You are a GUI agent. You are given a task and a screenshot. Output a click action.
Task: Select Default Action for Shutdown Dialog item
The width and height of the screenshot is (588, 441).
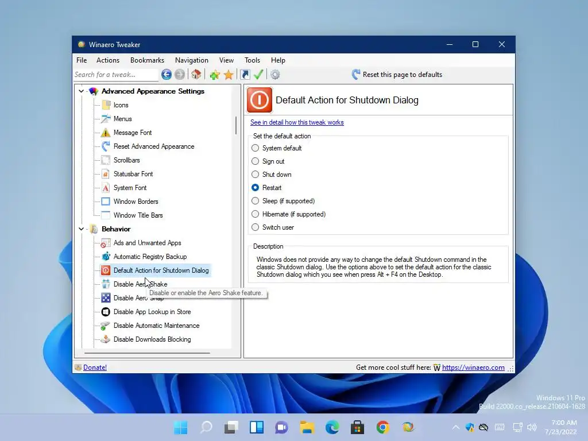click(x=161, y=270)
